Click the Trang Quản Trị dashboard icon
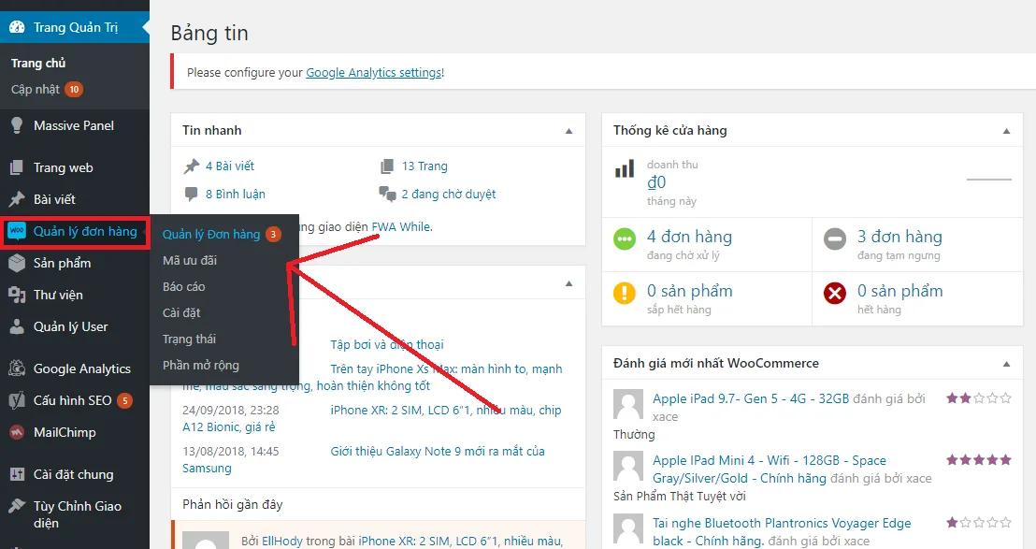 point(17,27)
